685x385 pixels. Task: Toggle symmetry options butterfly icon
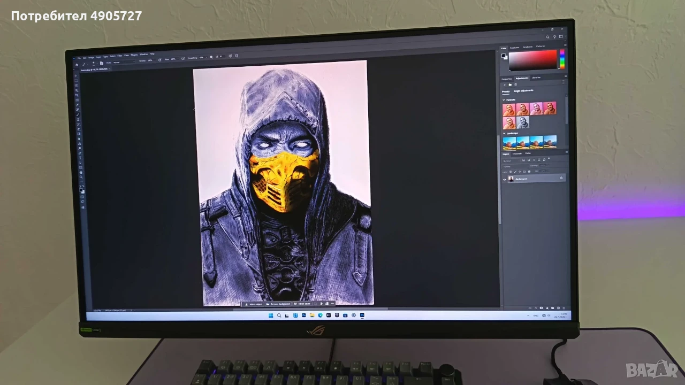(x=236, y=56)
